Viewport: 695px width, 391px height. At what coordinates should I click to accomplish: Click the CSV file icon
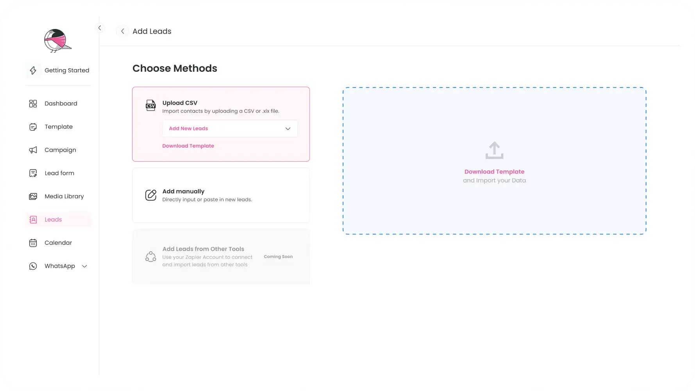pos(151,105)
